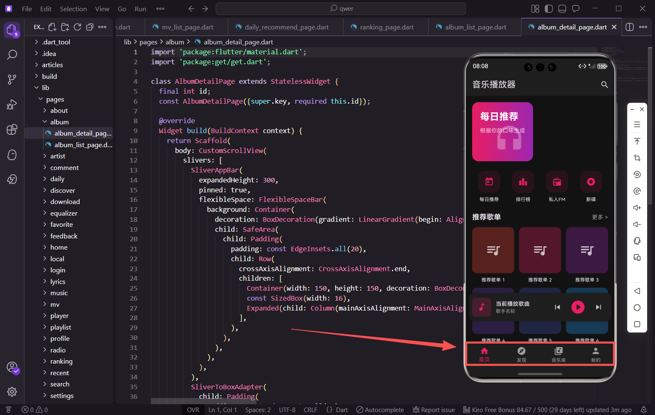Collapse the album folder
The height and width of the screenshot is (415, 655).
pyautogui.click(x=68, y=122)
